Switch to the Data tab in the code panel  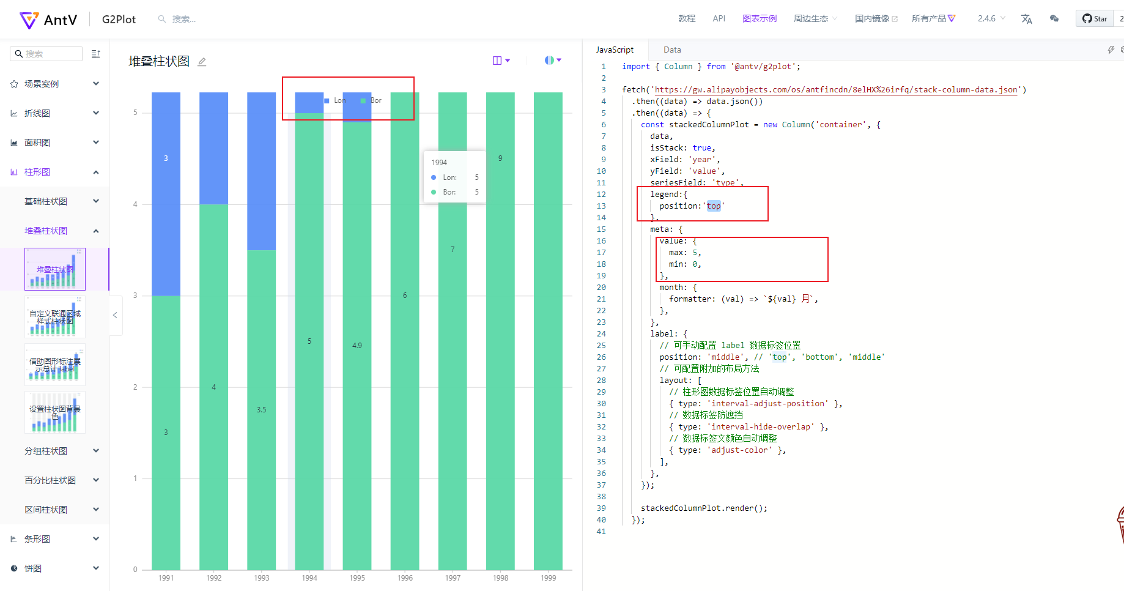pos(672,50)
